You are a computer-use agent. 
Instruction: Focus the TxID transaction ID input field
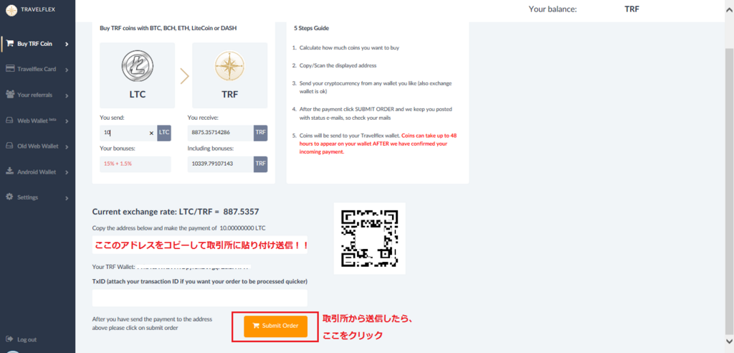pyautogui.click(x=200, y=298)
